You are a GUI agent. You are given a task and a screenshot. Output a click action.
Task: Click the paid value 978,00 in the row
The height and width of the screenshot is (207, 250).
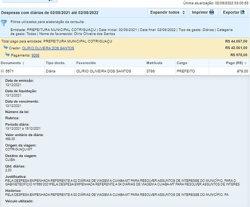tap(242, 71)
